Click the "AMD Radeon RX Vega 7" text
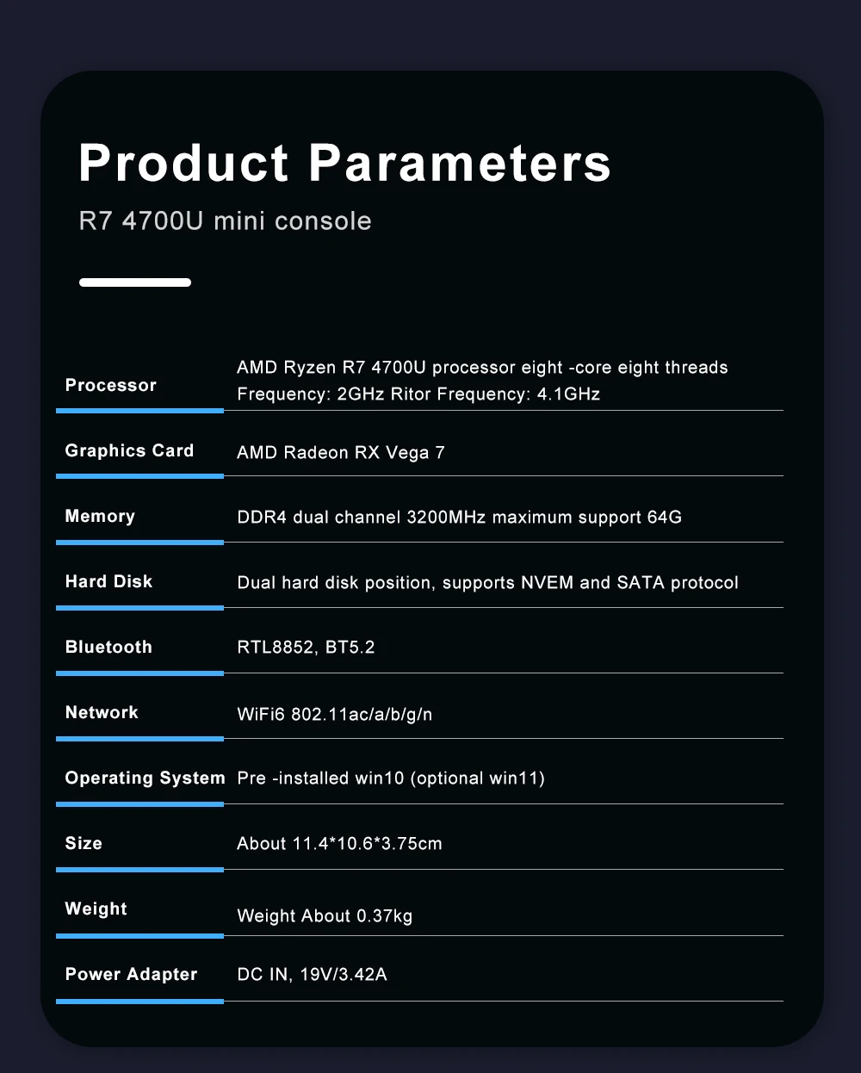 (x=341, y=453)
